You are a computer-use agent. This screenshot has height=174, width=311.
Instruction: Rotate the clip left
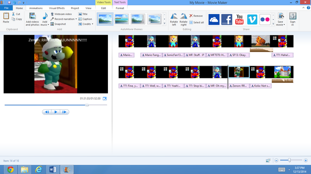pyautogui.click(x=174, y=19)
